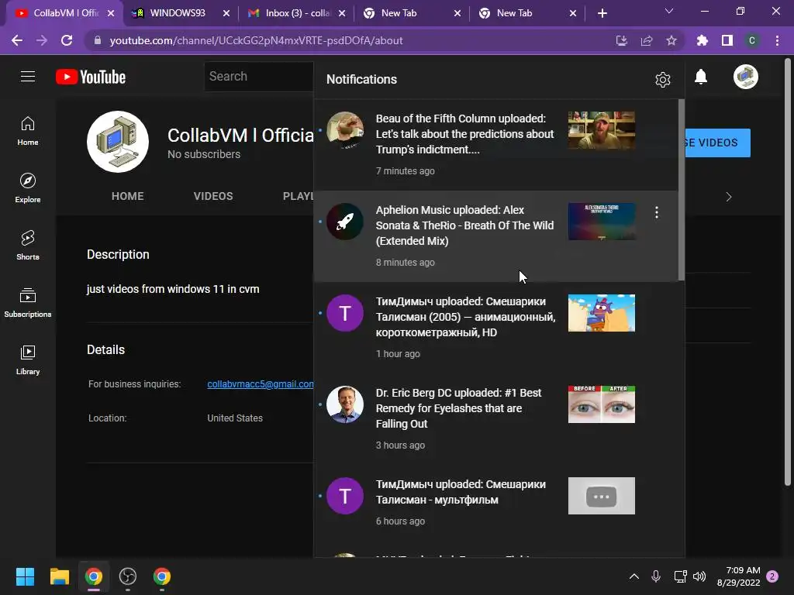Open the Смешарики cartoon thumbnail

(602, 313)
